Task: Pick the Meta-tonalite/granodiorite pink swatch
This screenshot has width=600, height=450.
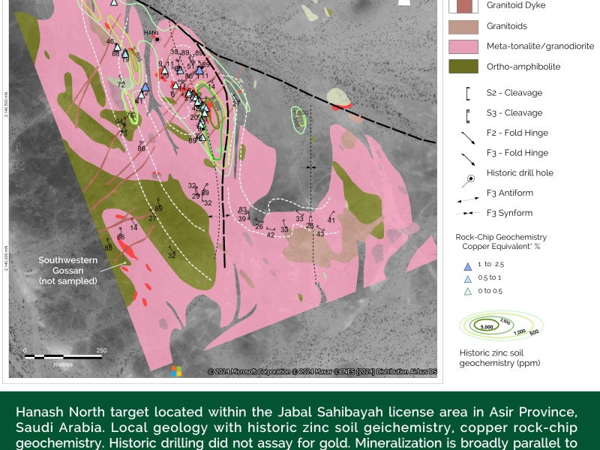Action: [463, 46]
